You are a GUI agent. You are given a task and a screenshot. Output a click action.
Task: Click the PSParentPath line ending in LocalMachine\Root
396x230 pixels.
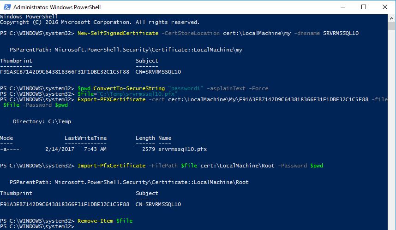pos(129,183)
